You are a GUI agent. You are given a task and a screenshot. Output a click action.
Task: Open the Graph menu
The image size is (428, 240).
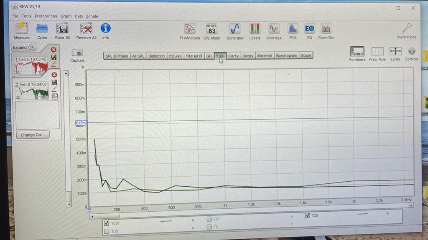(66, 16)
